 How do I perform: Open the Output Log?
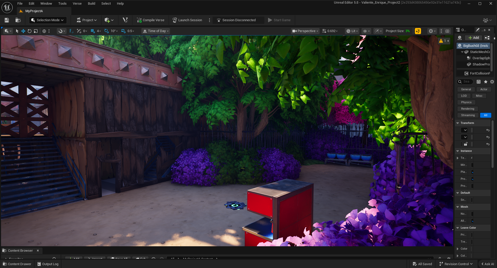[48, 264]
